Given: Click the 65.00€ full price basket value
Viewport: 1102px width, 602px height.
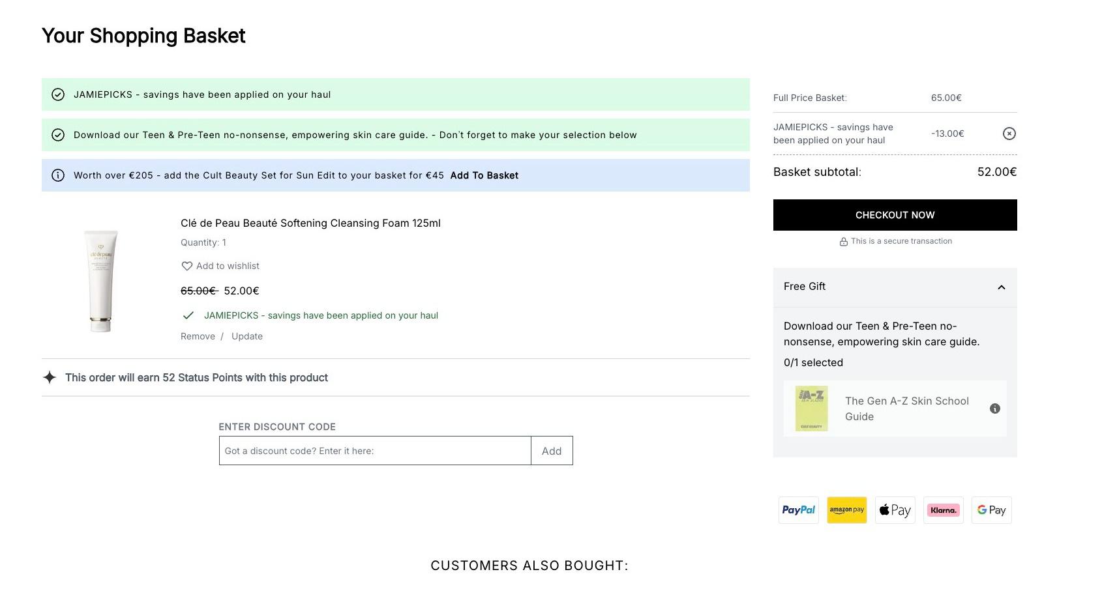Looking at the screenshot, I should (946, 98).
